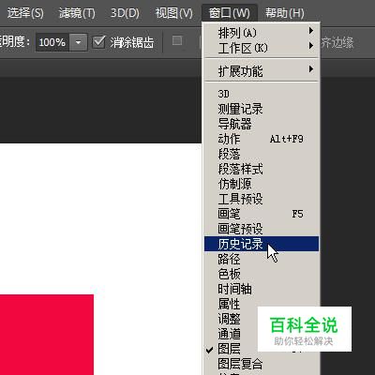Open the 3D panel from menu
The width and height of the screenshot is (375, 375).
(x=262, y=94)
